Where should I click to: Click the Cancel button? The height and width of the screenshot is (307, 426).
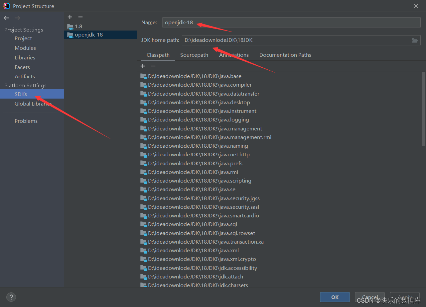(370, 297)
